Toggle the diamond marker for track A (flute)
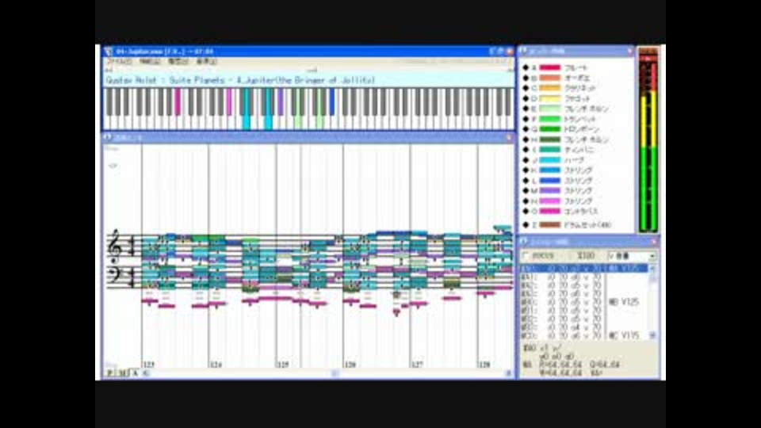The width and height of the screenshot is (761, 428). [526, 67]
